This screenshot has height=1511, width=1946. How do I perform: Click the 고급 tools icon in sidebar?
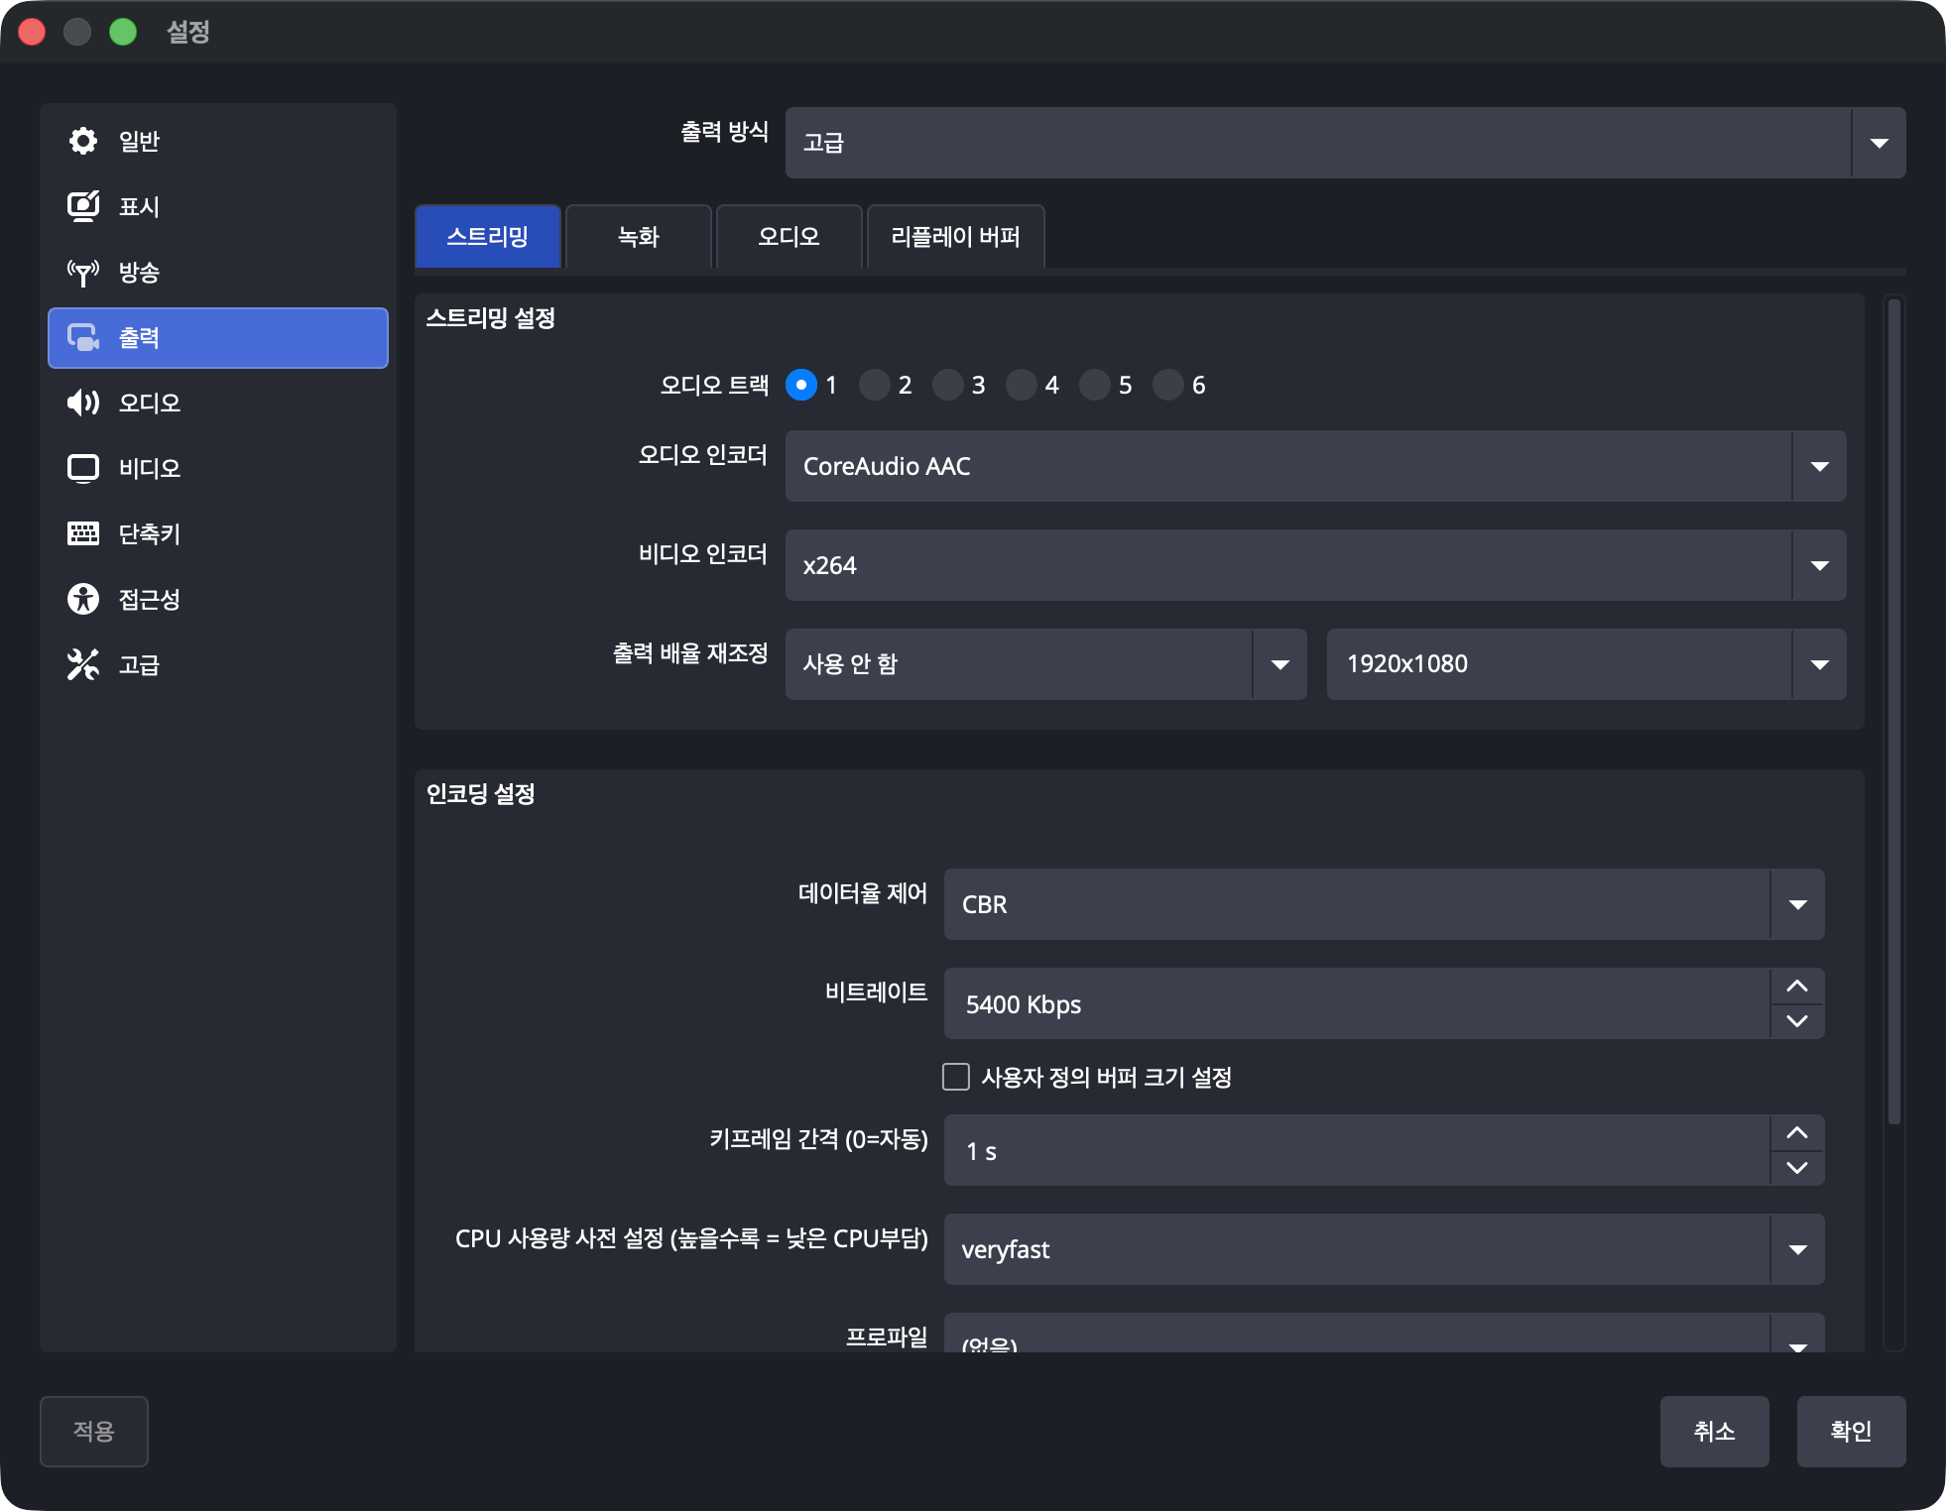click(x=83, y=664)
